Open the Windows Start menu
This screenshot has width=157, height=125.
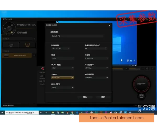click(x=2, y=113)
